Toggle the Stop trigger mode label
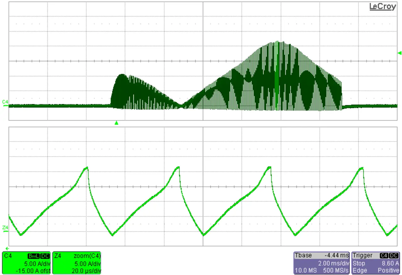Viewport: 402px width, 275px height. [x=359, y=263]
